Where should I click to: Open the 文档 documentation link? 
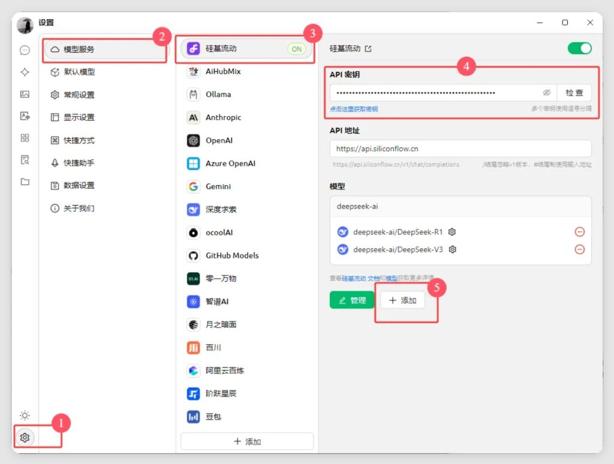coord(374,278)
